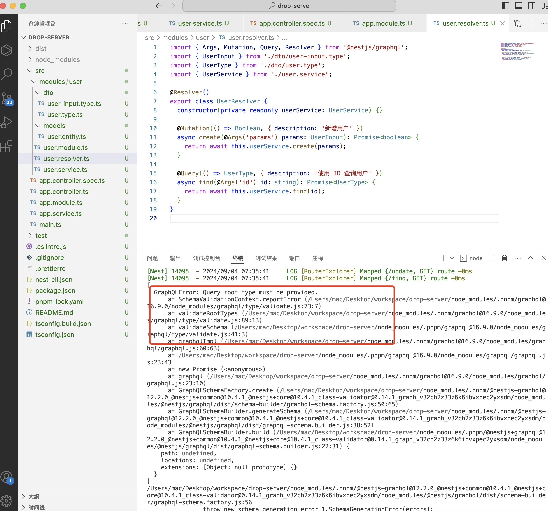Open Run and Debug view

click(7, 122)
